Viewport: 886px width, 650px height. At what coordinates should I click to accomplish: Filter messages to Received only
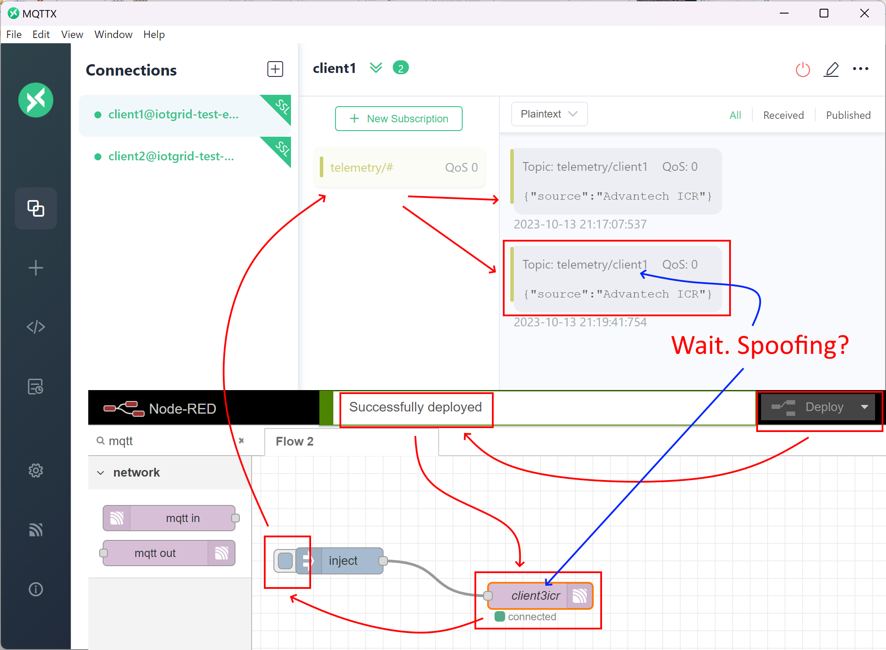pos(783,115)
